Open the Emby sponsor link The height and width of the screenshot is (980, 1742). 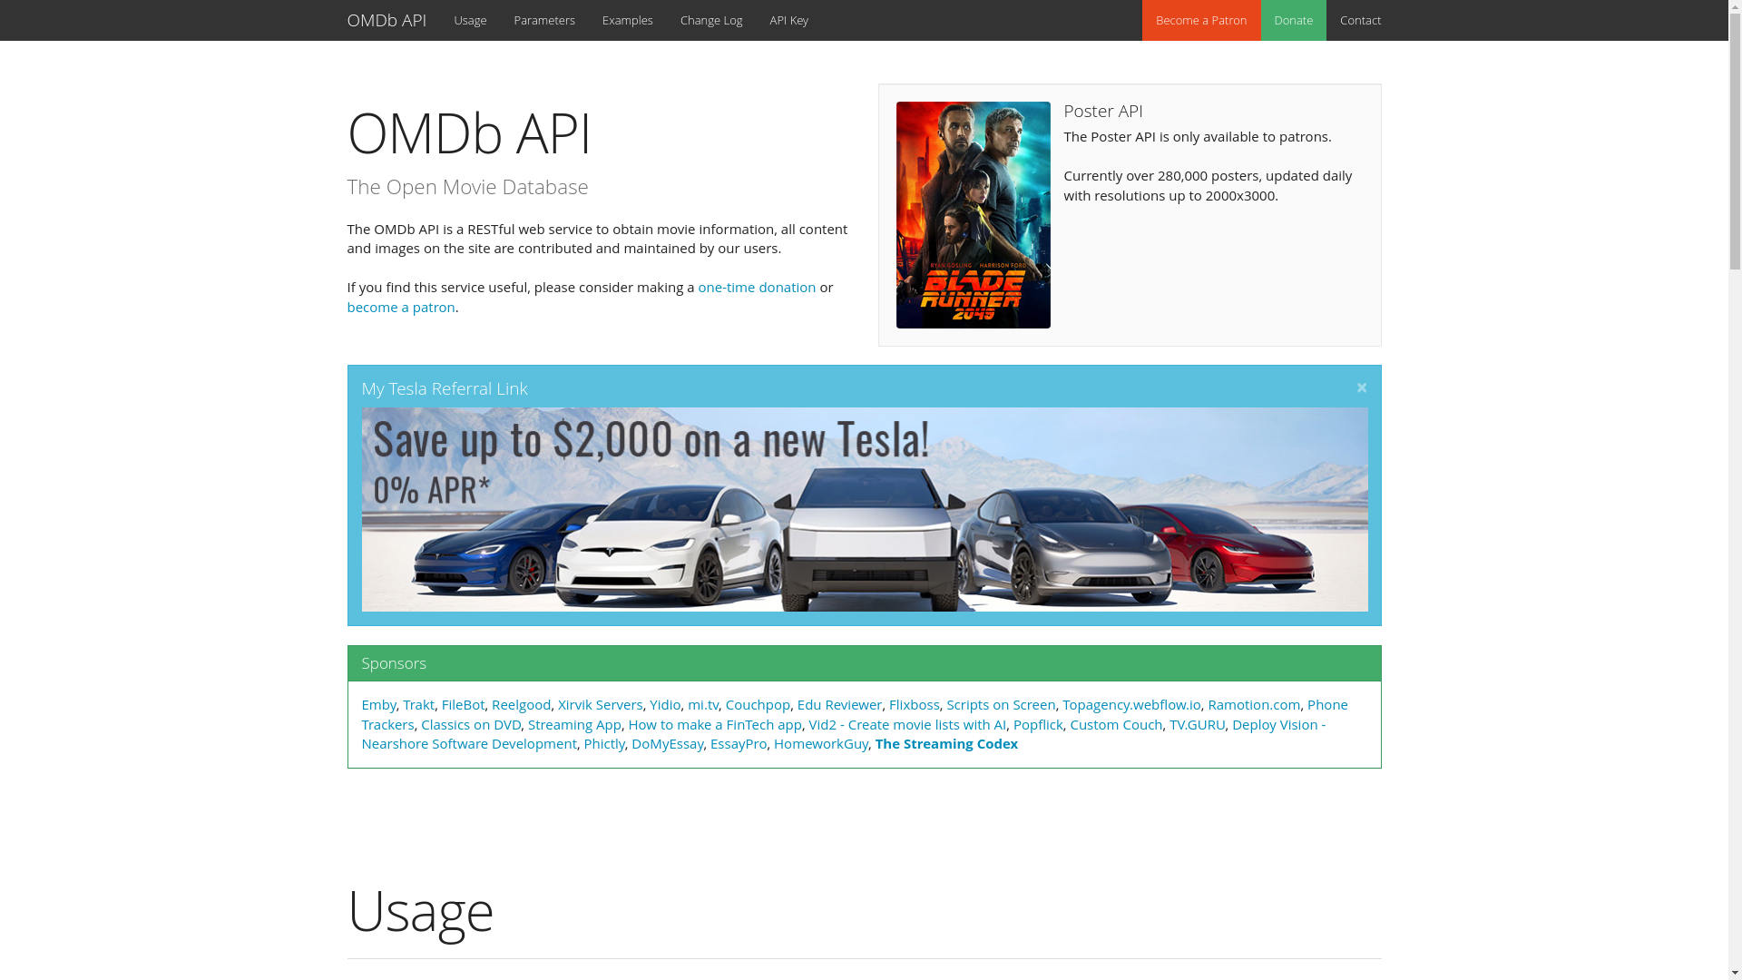tap(378, 704)
